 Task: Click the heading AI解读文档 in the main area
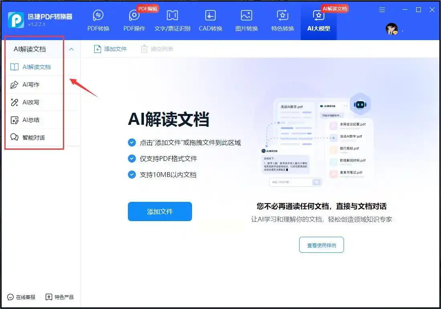168,119
